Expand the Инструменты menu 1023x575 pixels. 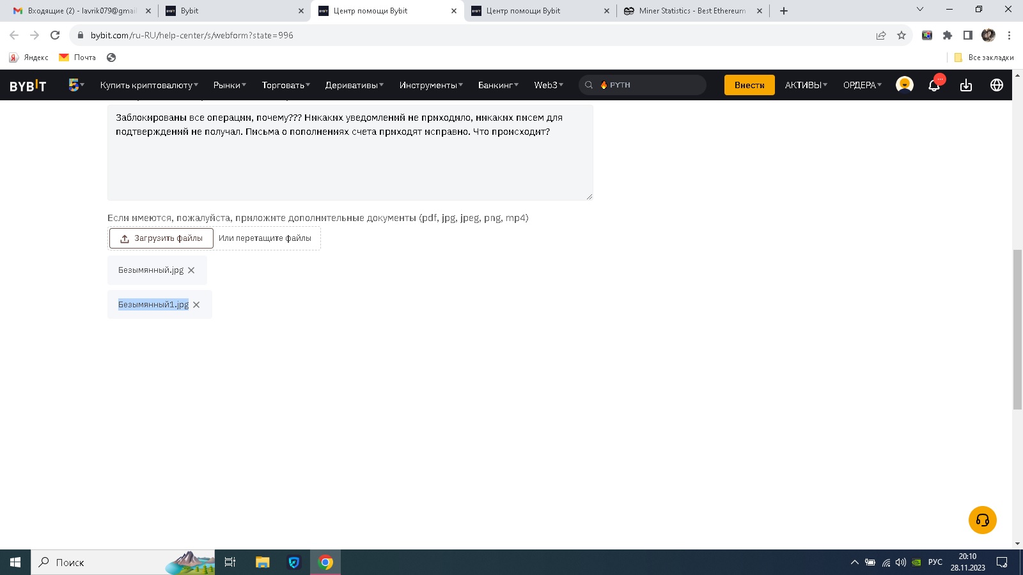[x=431, y=85]
